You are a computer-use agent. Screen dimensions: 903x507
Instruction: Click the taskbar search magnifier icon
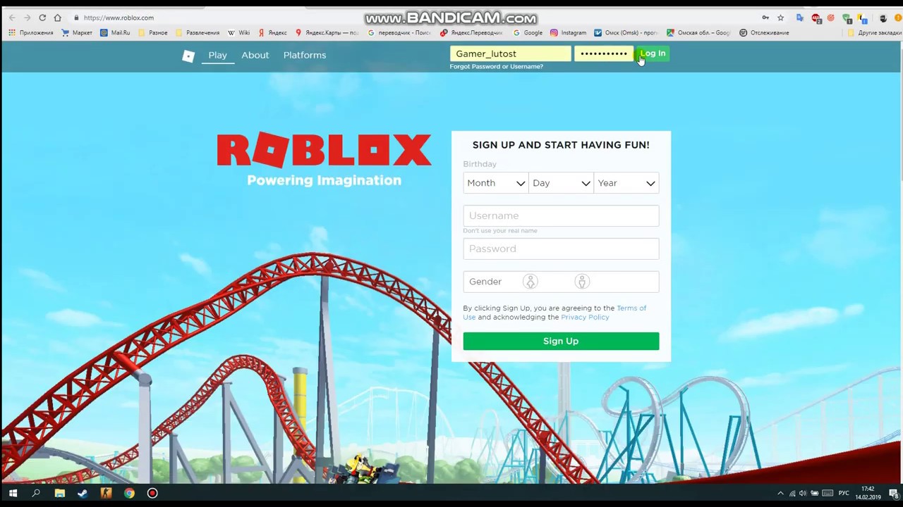click(36, 494)
